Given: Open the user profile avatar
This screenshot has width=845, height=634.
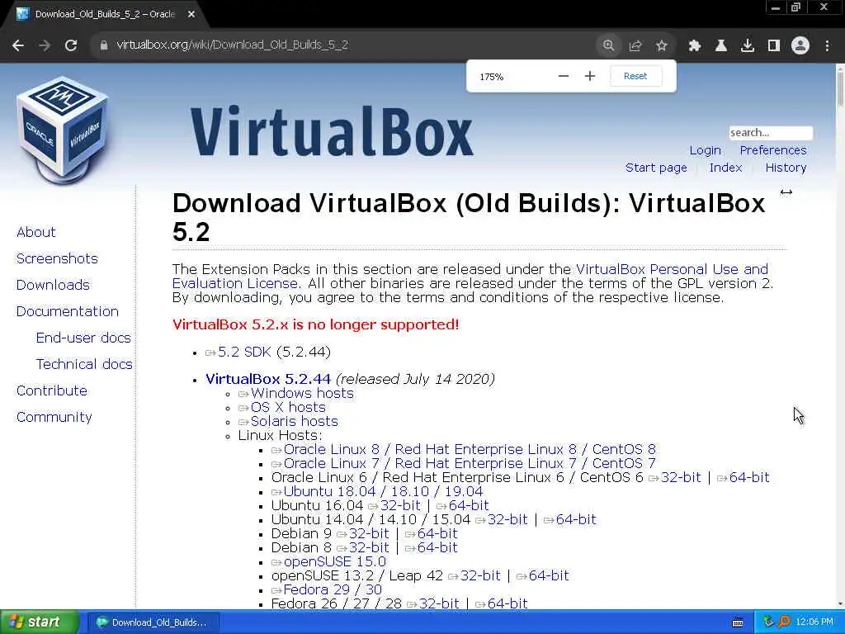Looking at the screenshot, I should [800, 45].
